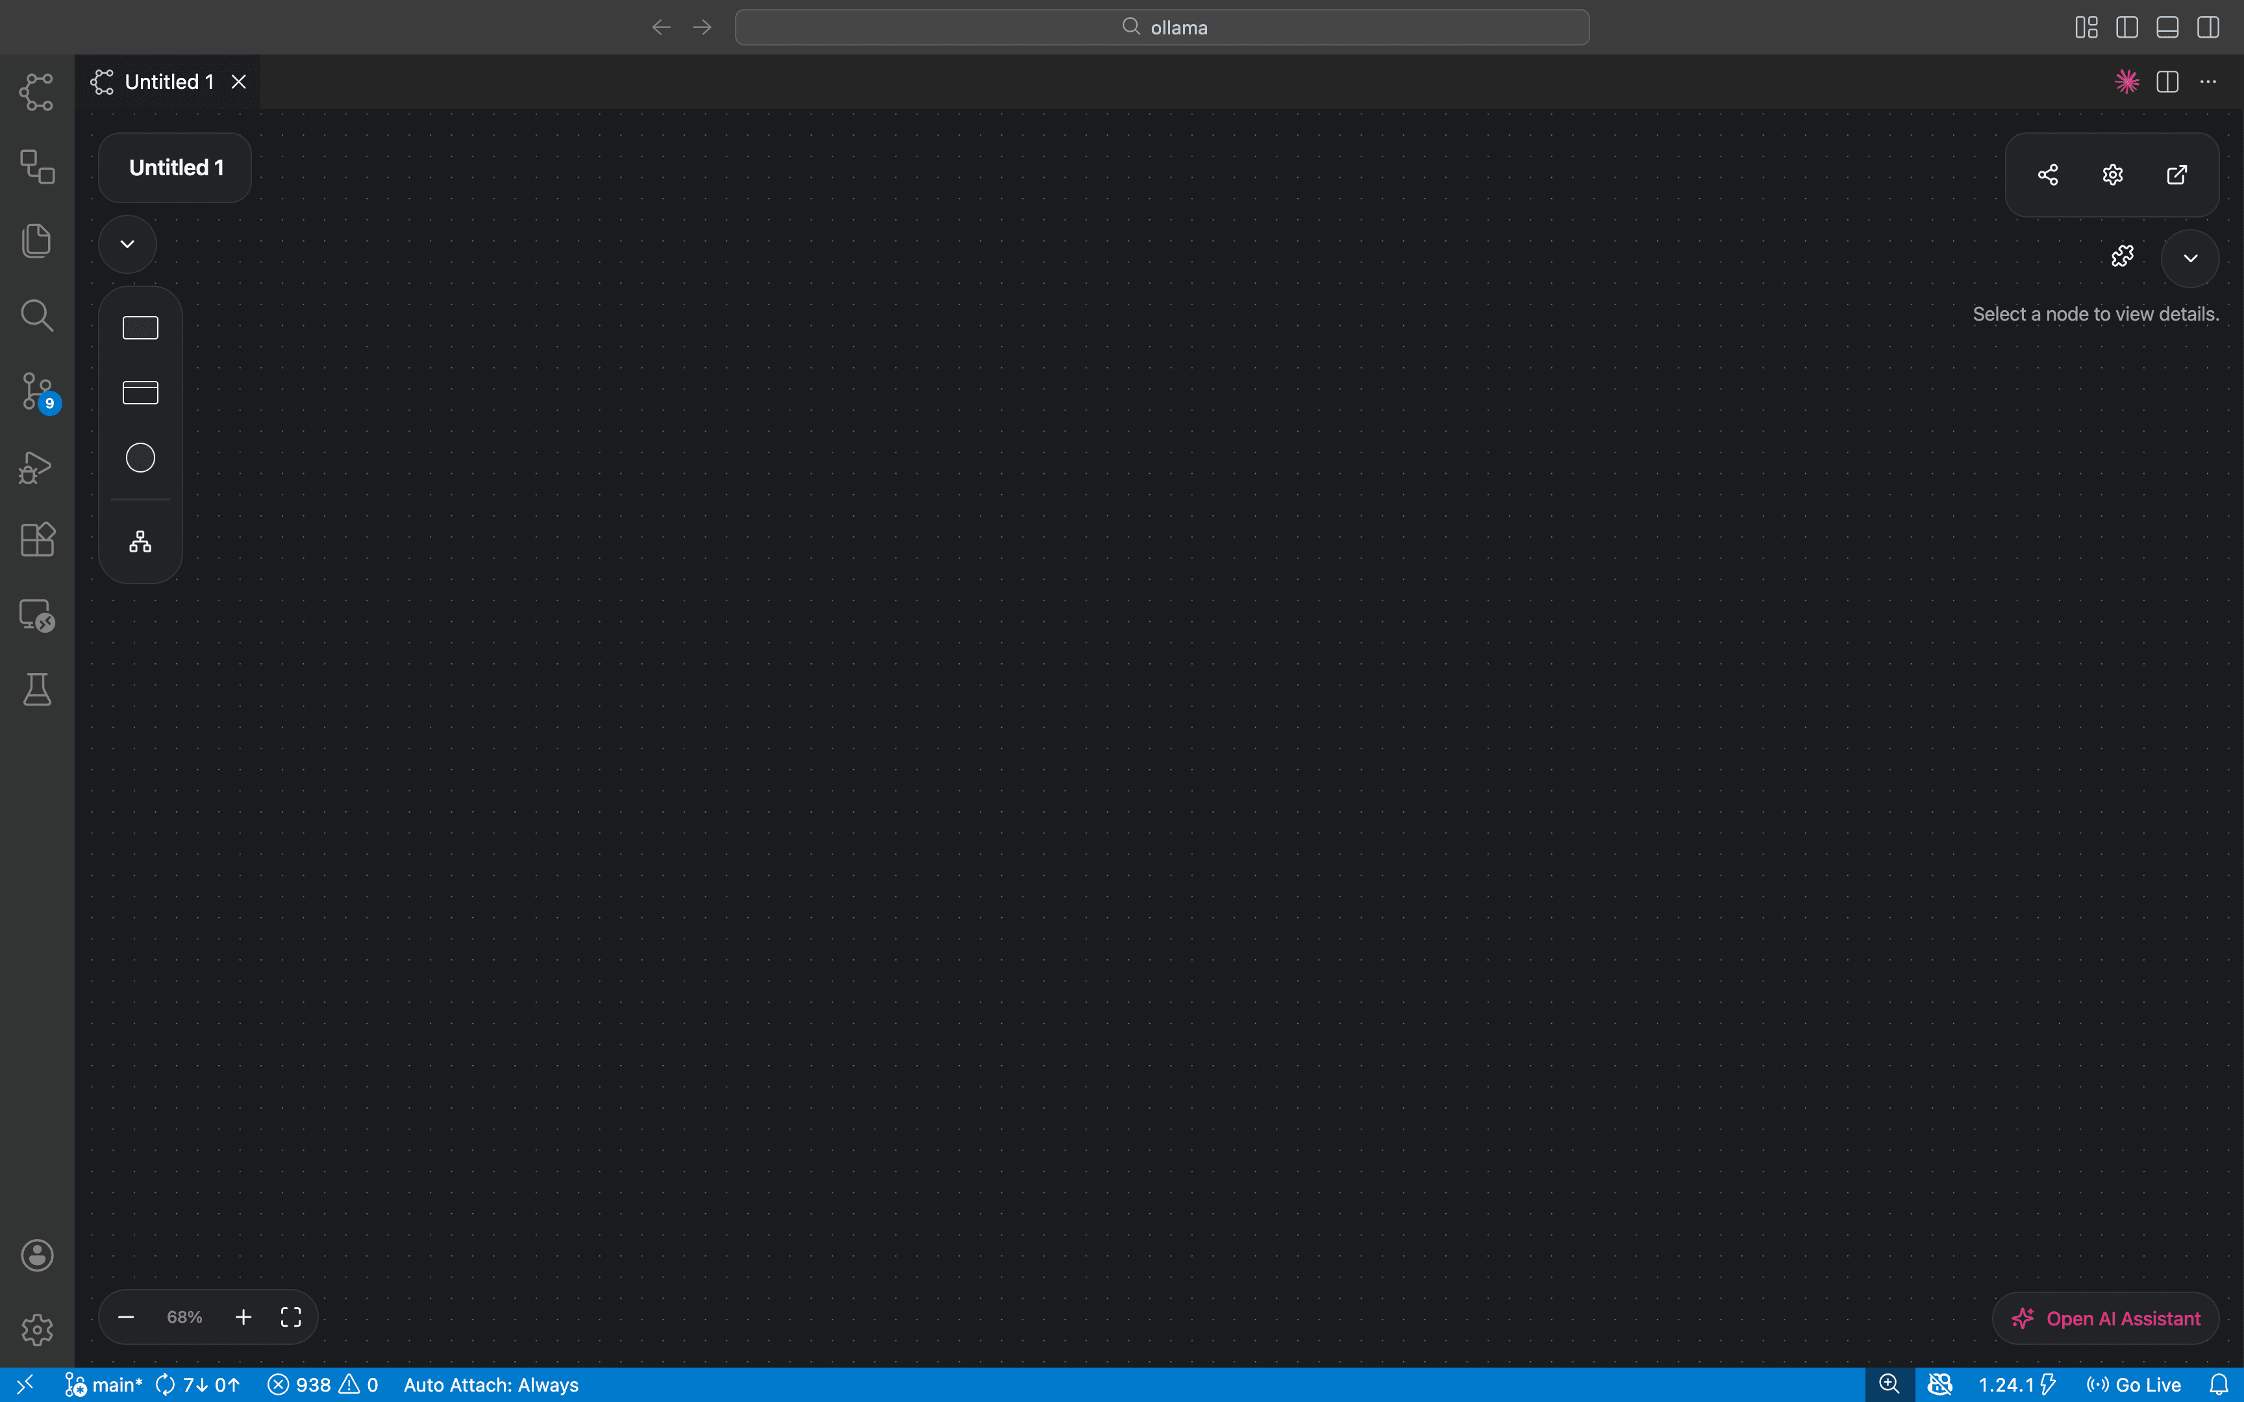The width and height of the screenshot is (2244, 1402).
Task: Click the open-in-external-window icon
Action: (2177, 175)
